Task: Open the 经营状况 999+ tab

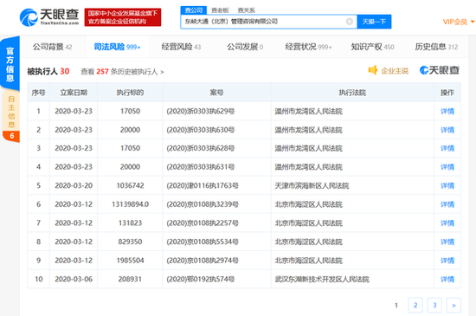Action: [x=308, y=47]
